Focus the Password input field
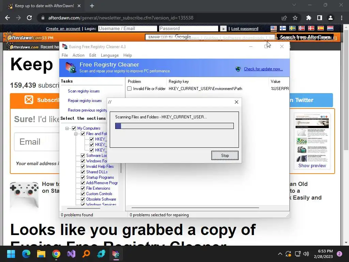349x262 pixels. pos(188,29)
